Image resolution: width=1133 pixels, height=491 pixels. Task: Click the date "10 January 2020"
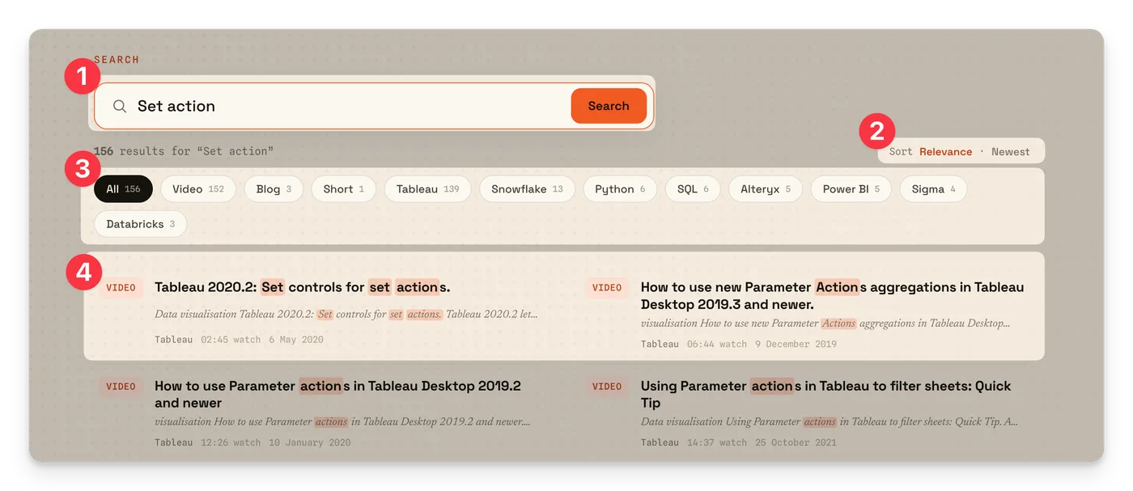pos(310,442)
